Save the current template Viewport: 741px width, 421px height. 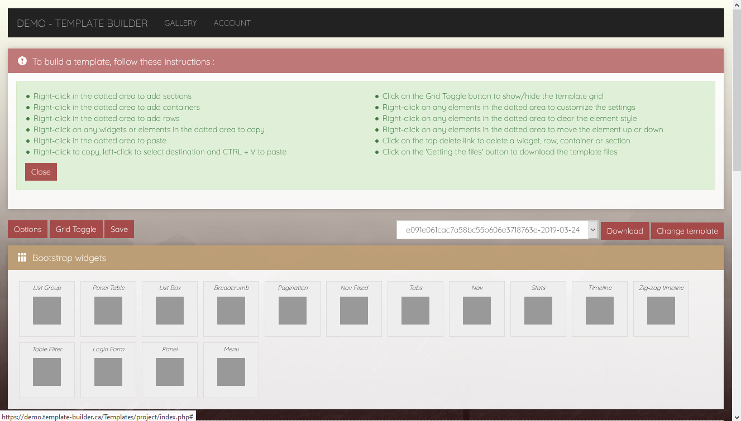(119, 229)
